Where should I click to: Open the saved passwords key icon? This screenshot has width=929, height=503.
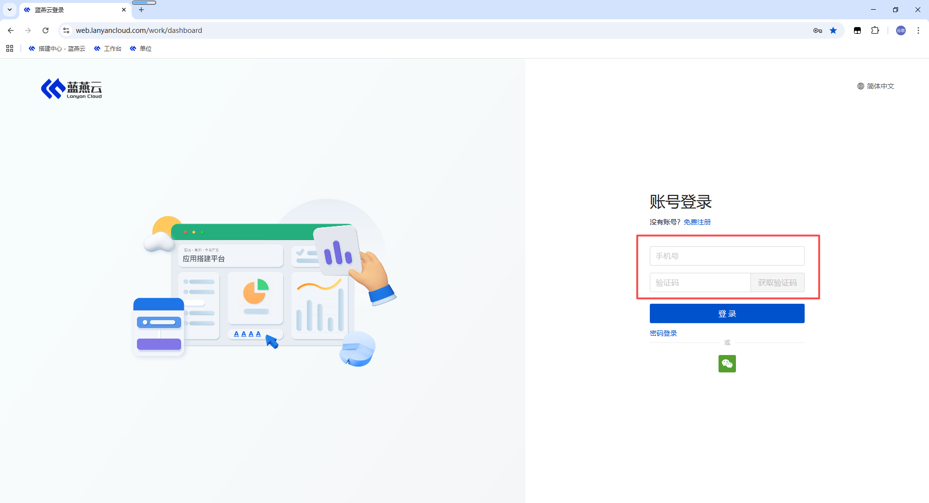(x=818, y=30)
